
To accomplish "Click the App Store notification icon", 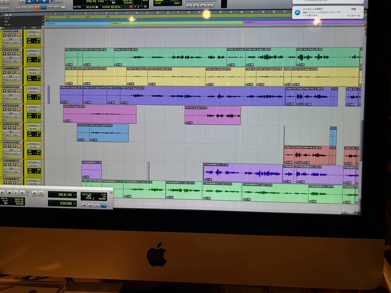I will coord(297,12).
